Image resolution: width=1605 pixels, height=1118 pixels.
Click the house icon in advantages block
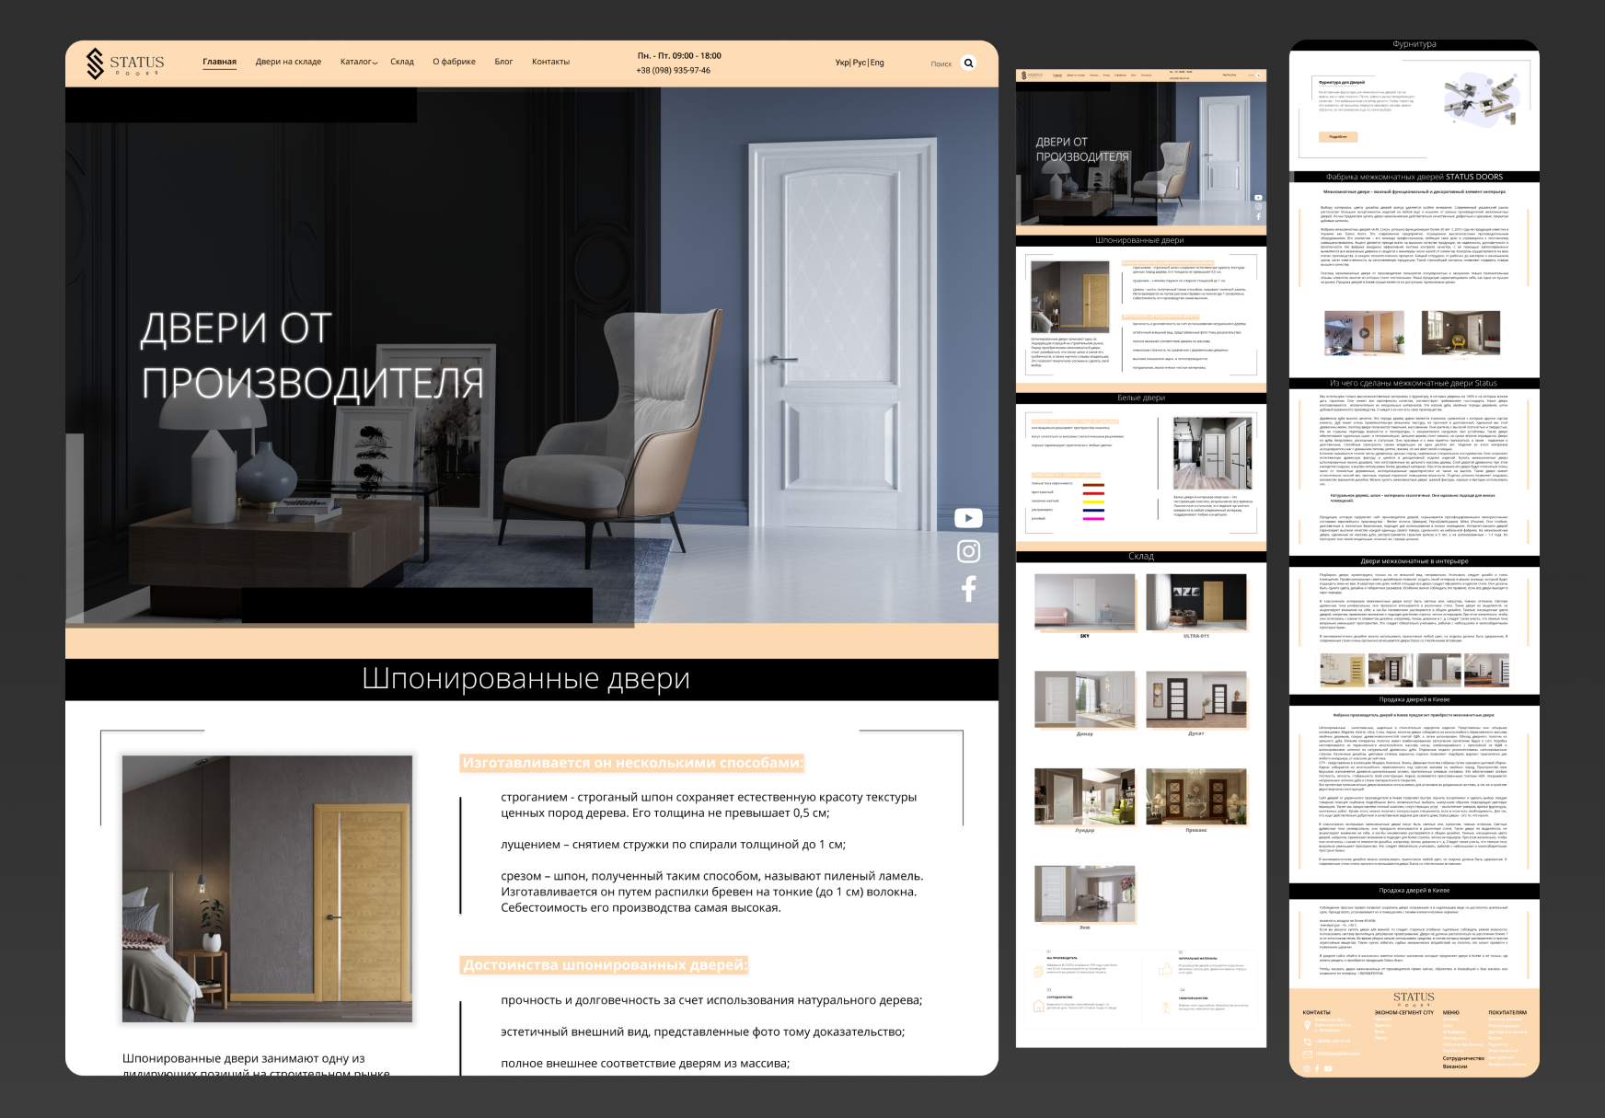1038,1006
